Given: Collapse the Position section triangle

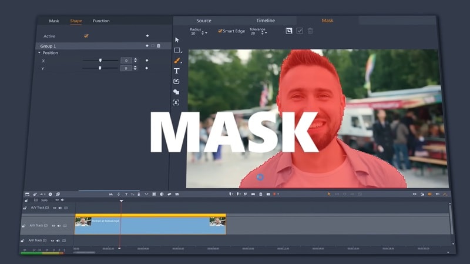Looking at the screenshot, I should (x=39, y=52).
